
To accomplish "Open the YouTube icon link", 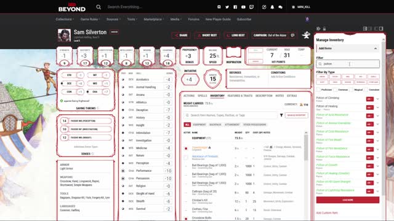I will tap(243, 7).
